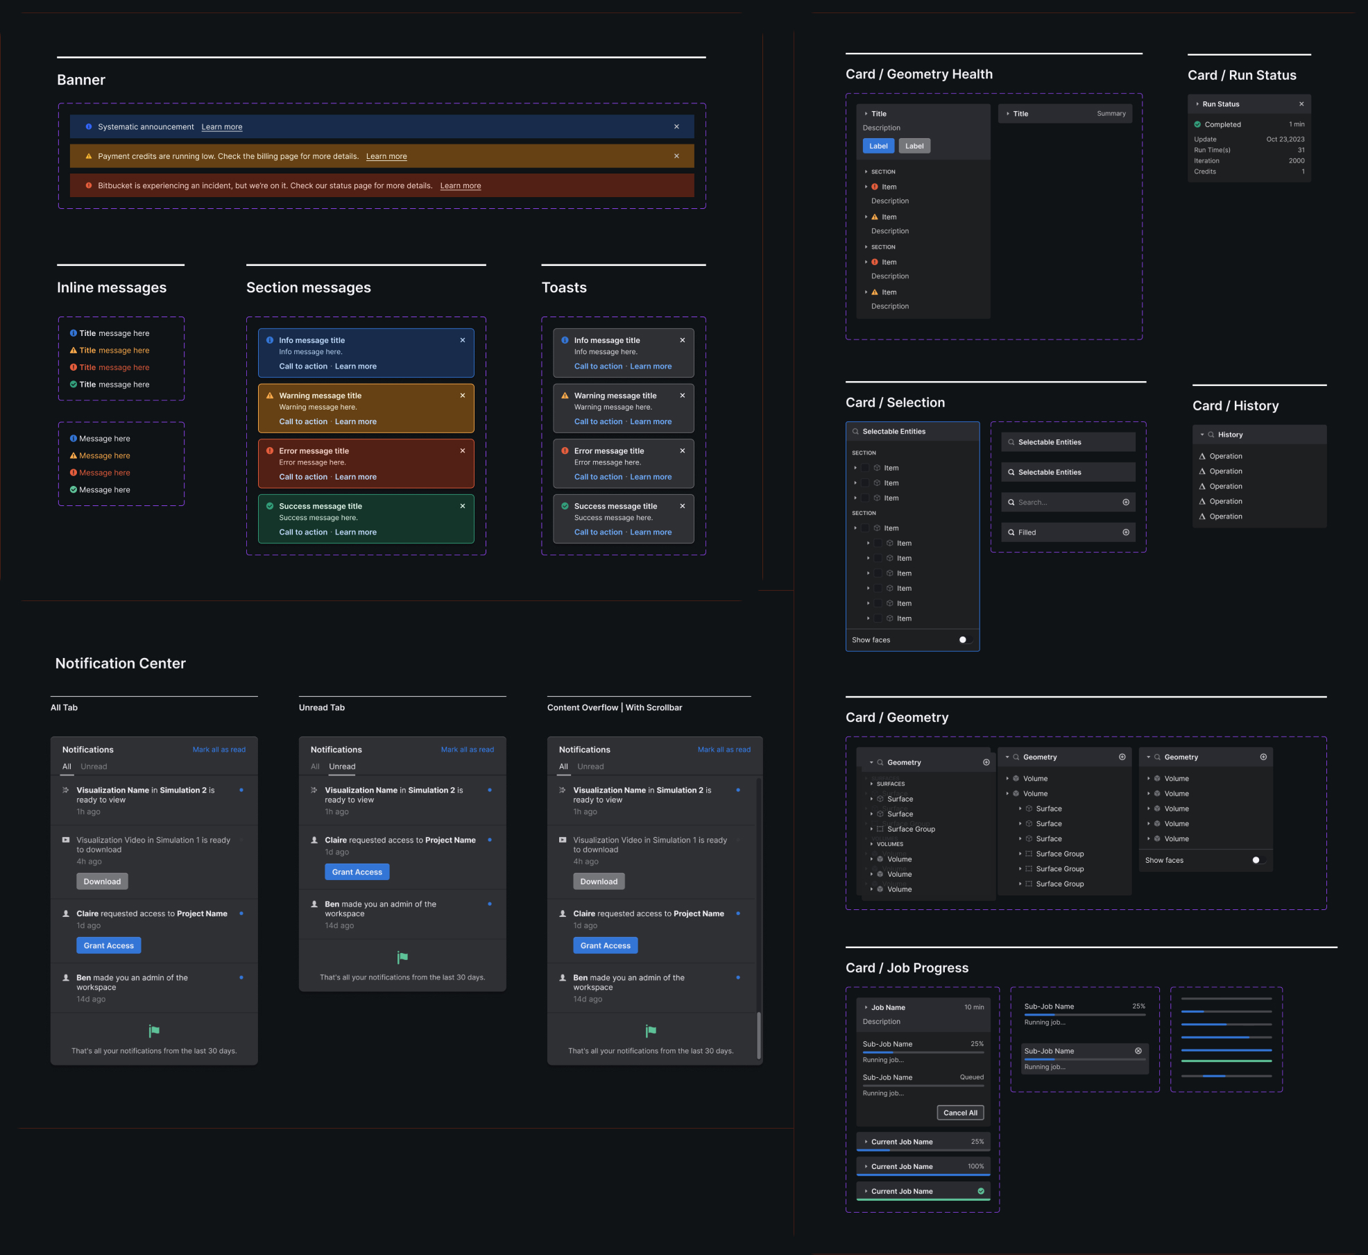Expand the Job Name disclosure triangle
This screenshot has width=1368, height=1255.
point(866,1008)
